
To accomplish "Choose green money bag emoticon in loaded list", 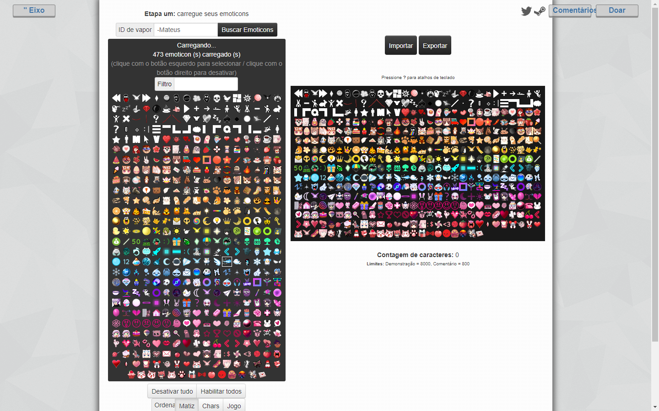I will (x=116, y=242).
